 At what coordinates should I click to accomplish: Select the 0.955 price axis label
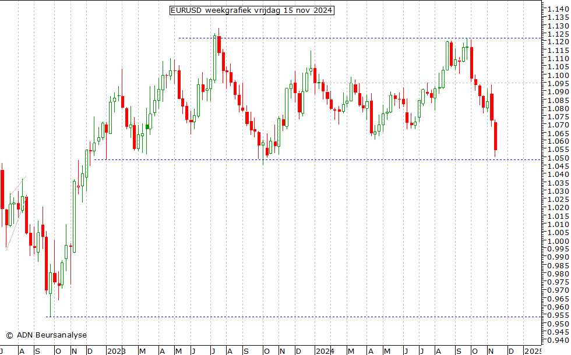[x=558, y=315]
